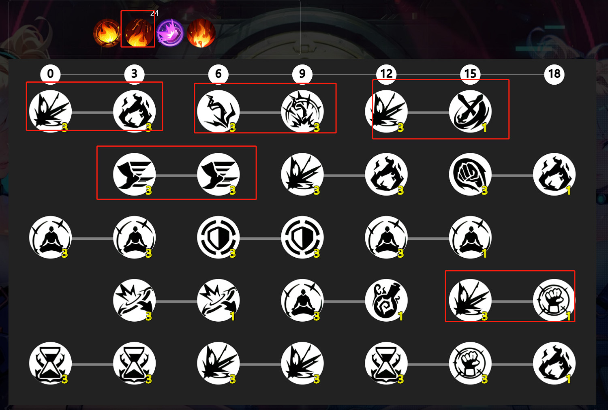The width and height of the screenshot is (608, 410).
Task: Pick the impact arrow node with rank 1
Action: pos(218,300)
